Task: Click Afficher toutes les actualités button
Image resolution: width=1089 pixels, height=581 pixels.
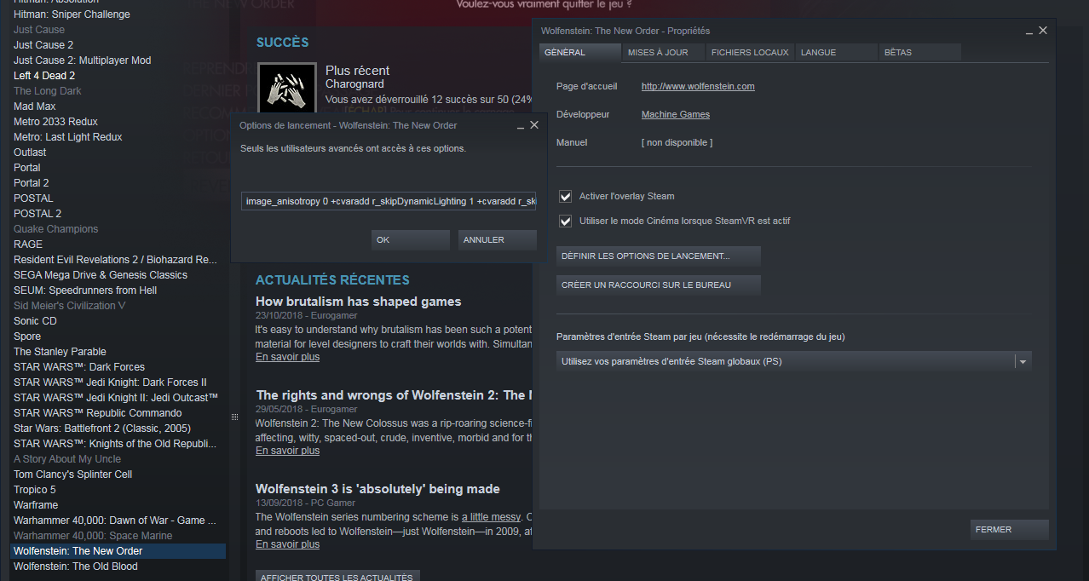Action: (337, 577)
